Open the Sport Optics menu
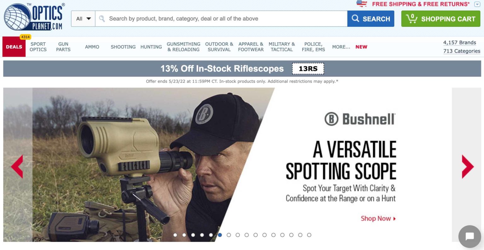The height and width of the screenshot is (250, 484). tap(38, 47)
